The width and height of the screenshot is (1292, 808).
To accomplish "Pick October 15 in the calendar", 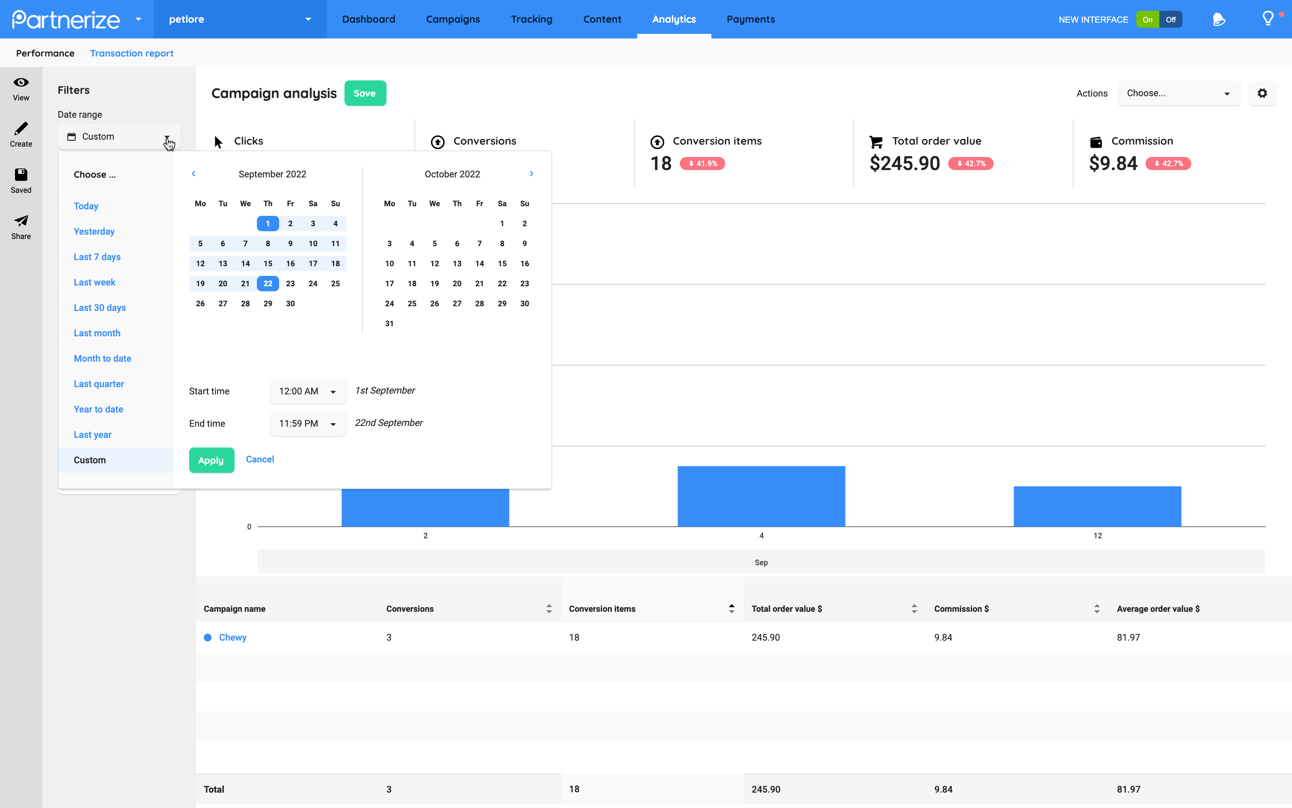I will pyautogui.click(x=503, y=264).
